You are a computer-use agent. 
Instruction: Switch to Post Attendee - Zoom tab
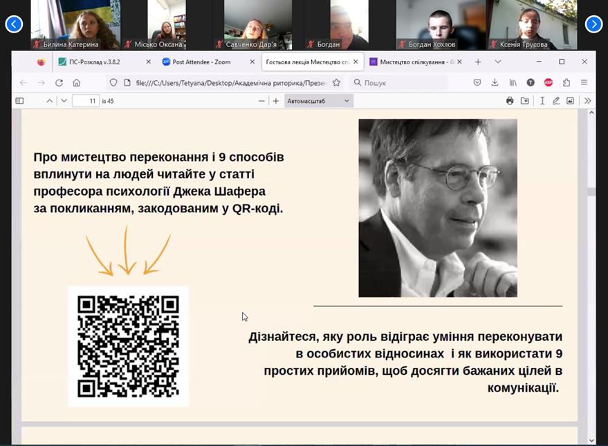(x=203, y=62)
